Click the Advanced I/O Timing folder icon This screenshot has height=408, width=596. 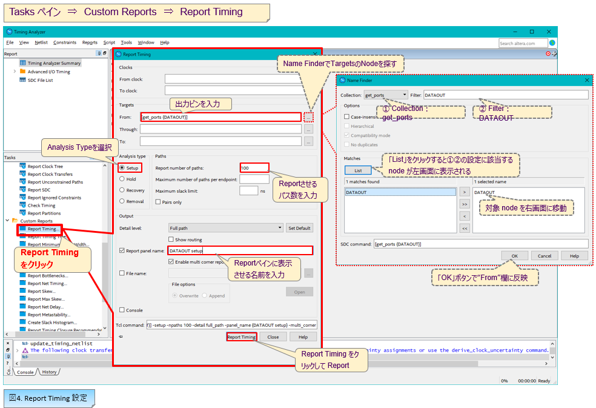[22, 72]
